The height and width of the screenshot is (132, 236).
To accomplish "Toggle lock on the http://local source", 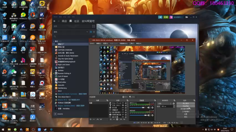I will coord(126,103).
